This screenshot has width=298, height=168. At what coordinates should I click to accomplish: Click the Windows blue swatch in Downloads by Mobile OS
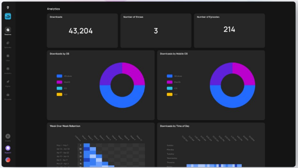pyautogui.click(x=170, y=76)
